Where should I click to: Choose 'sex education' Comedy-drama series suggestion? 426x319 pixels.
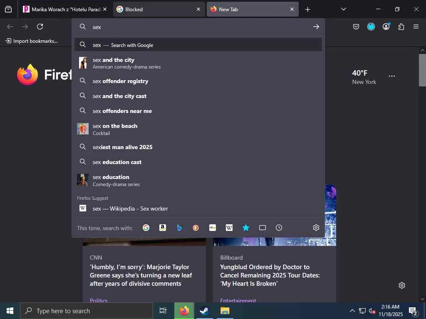click(198, 180)
